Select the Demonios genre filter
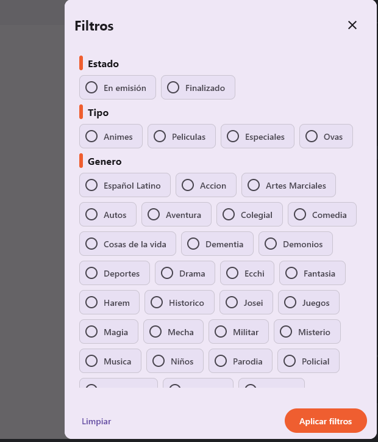The width and height of the screenshot is (378, 442). [295, 244]
